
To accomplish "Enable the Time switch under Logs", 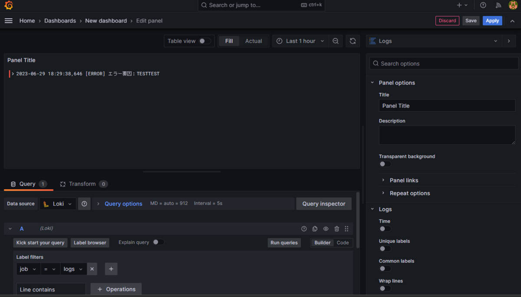I will 385,229.
